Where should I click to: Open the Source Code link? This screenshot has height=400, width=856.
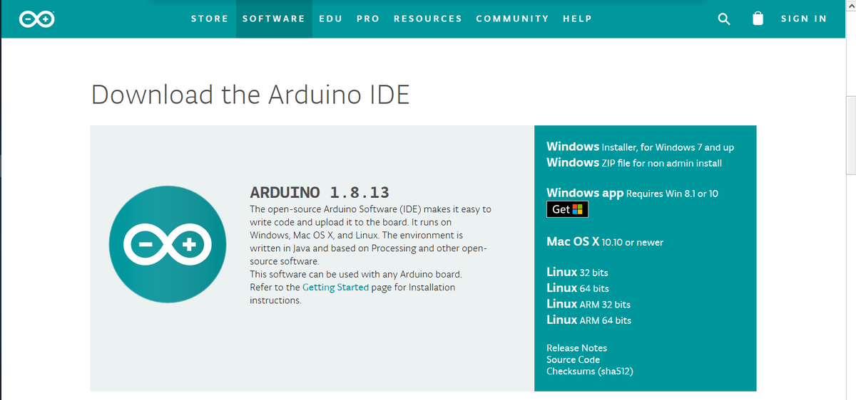pos(573,359)
